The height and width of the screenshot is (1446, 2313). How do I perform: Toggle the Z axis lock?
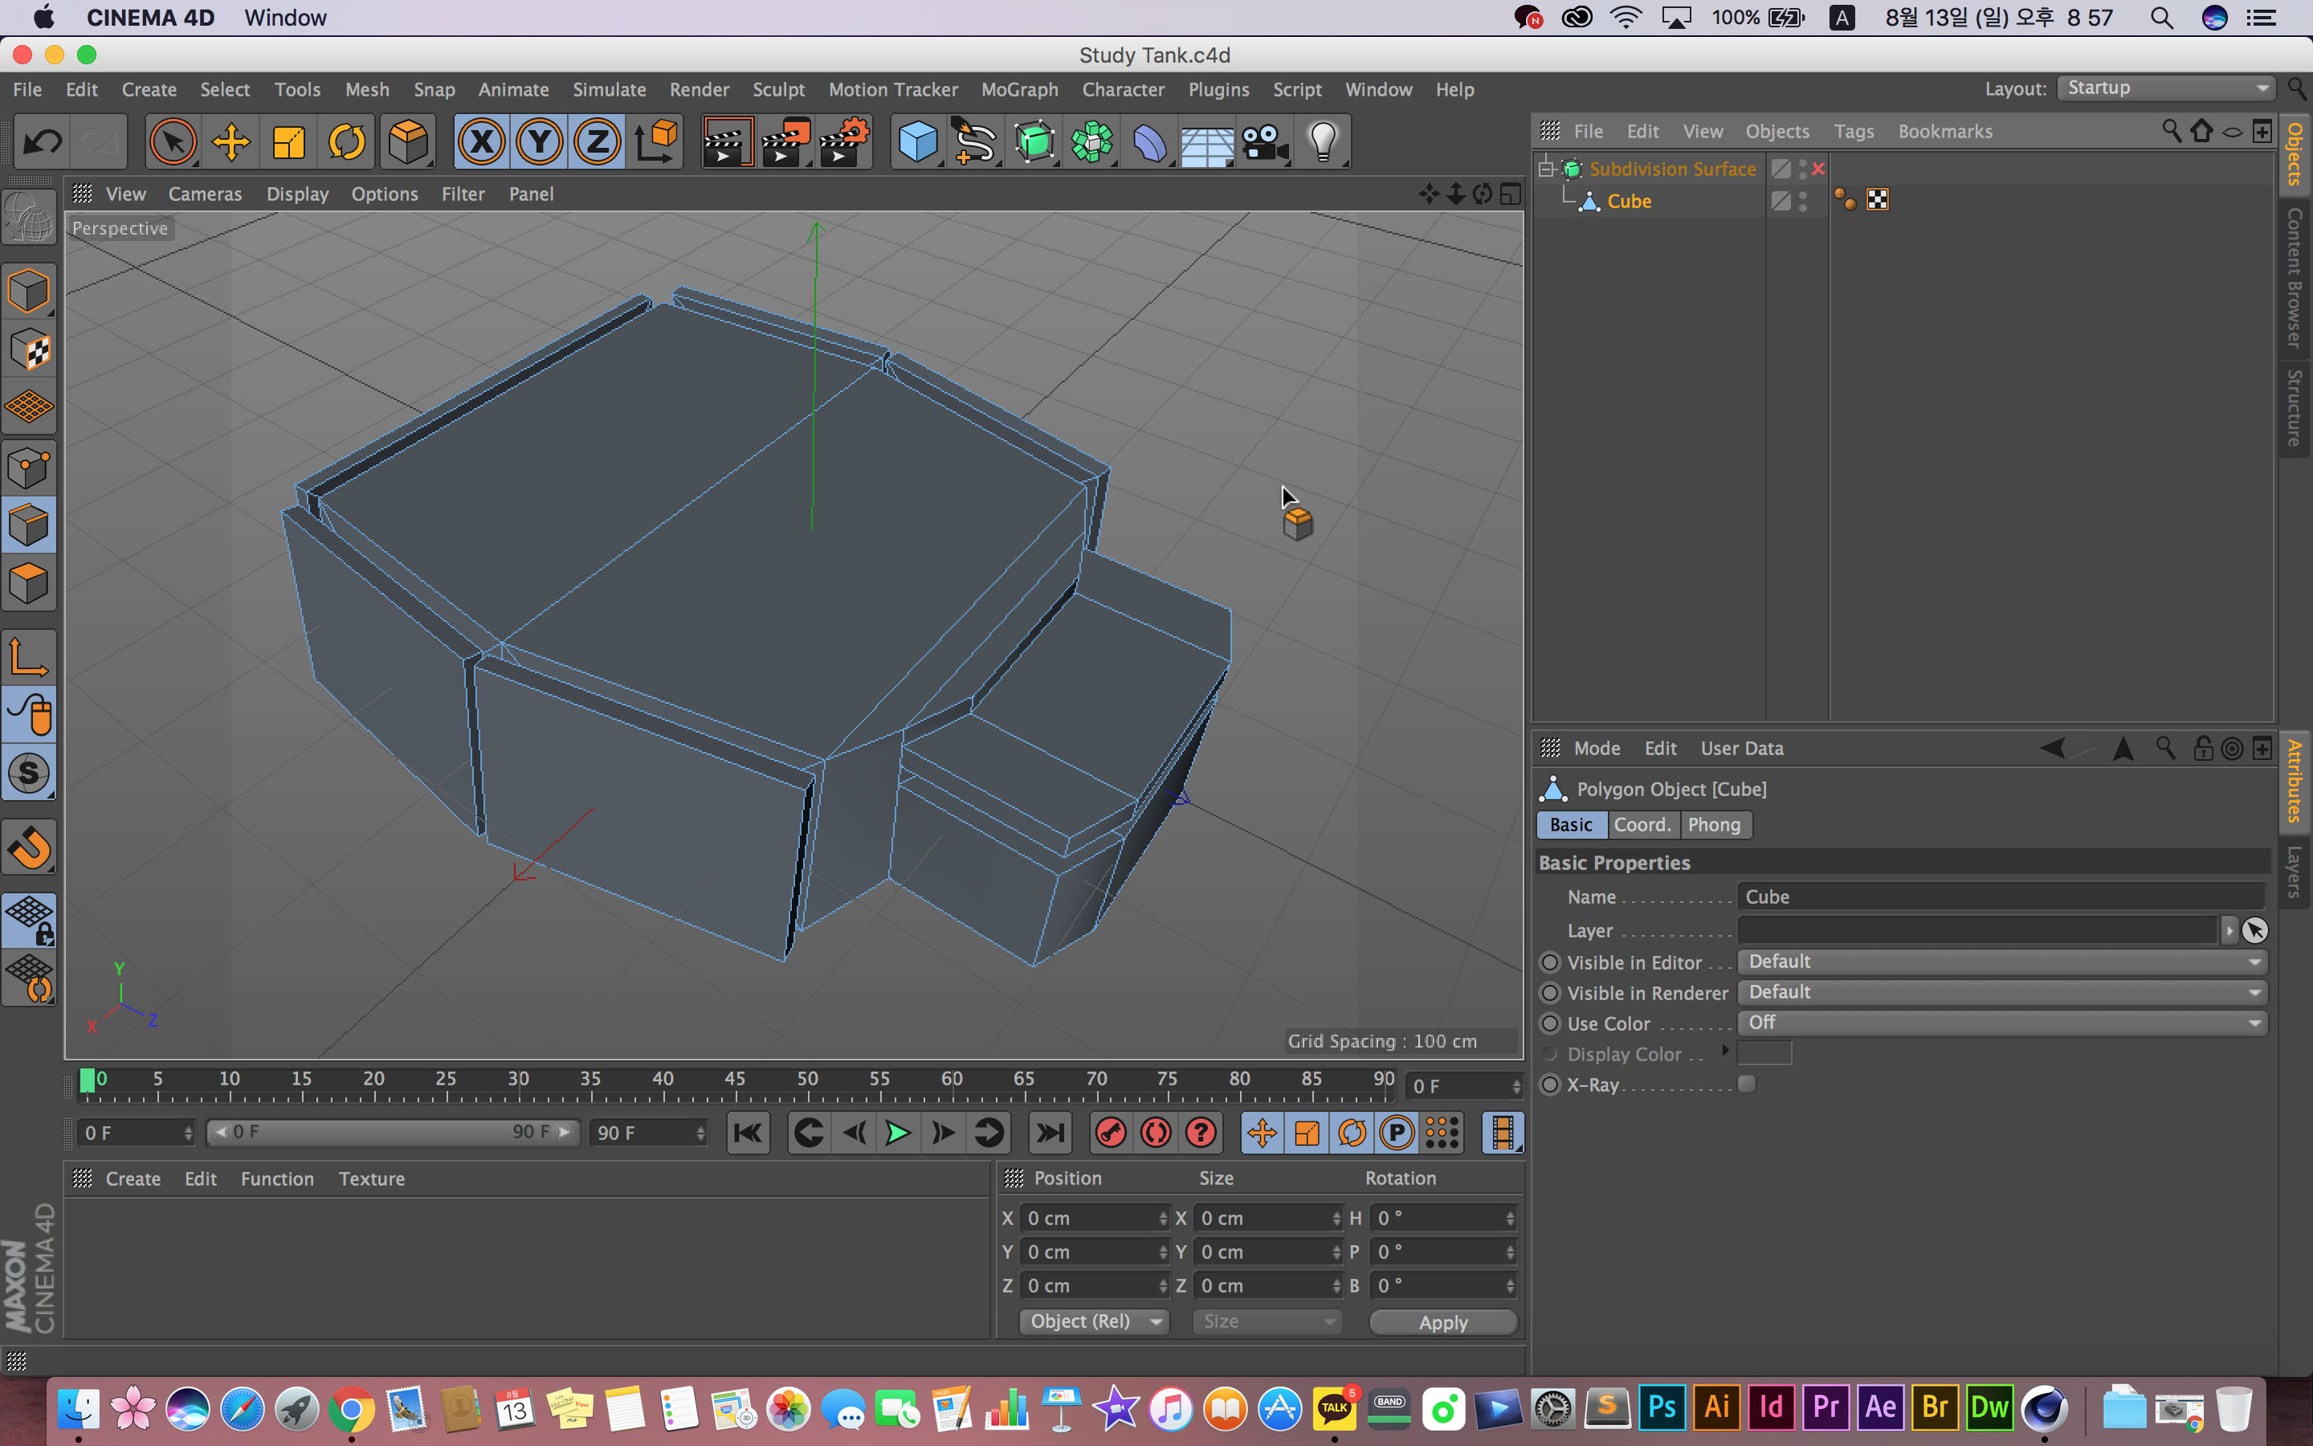point(598,142)
